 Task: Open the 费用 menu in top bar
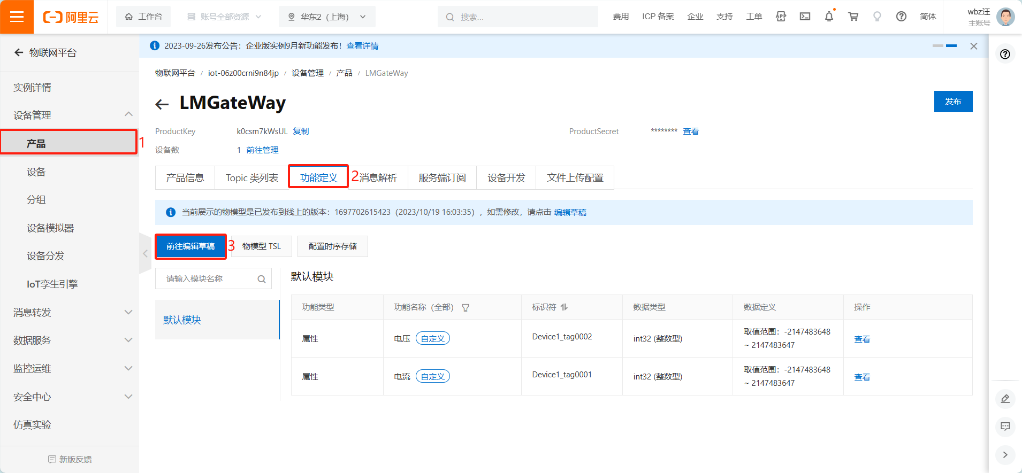(x=621, y=17)
